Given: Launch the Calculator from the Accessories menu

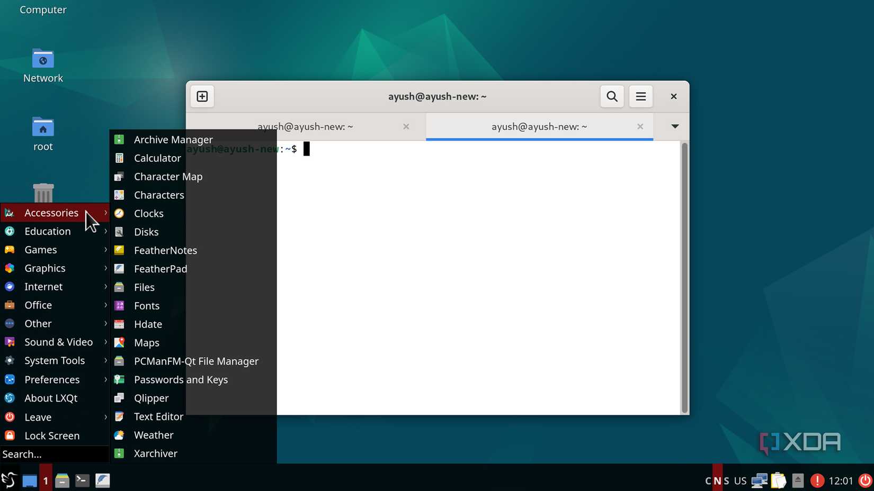Looking at the screenshot, I should point(157,158).
